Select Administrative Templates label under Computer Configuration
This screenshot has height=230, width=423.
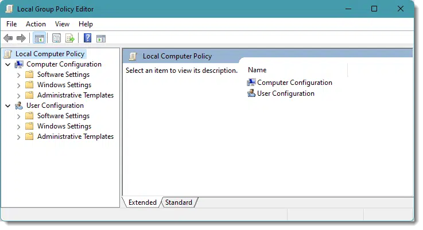(76, 95)
